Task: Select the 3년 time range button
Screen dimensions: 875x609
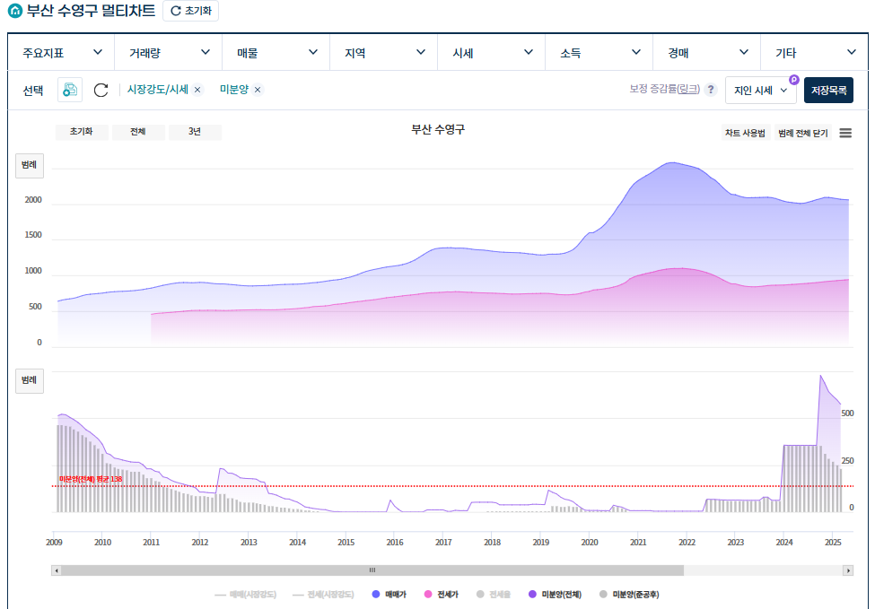Action: (195, 132)
